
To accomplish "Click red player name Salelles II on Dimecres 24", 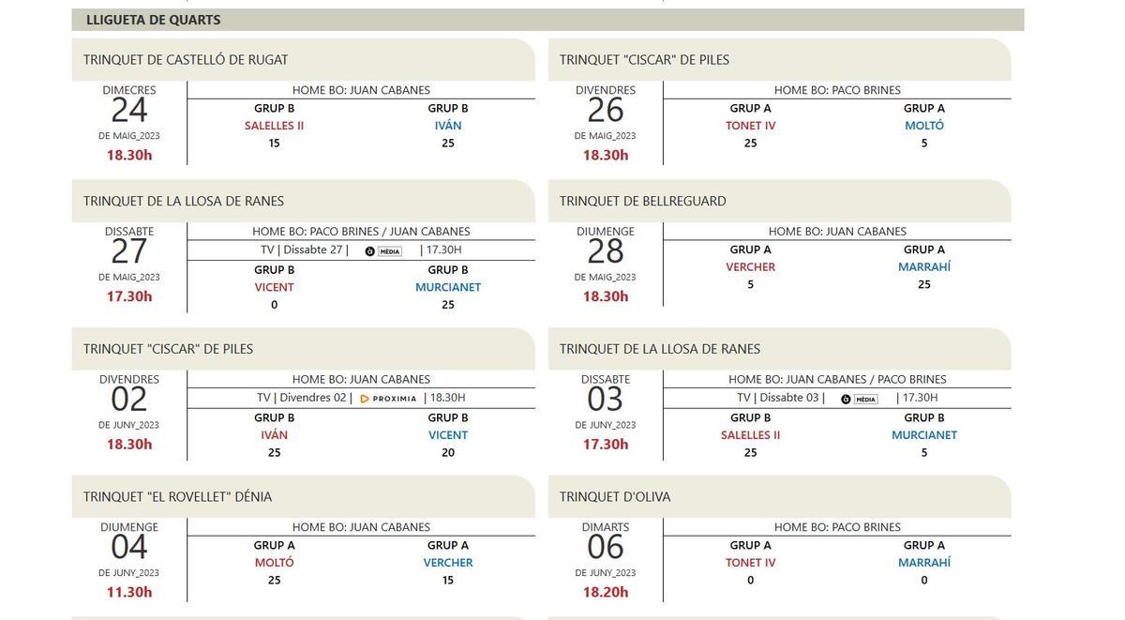I will (275, 126).
